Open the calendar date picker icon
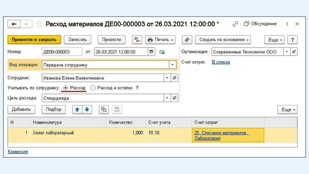This screenshot has width=309, height=174. point(151,52)
